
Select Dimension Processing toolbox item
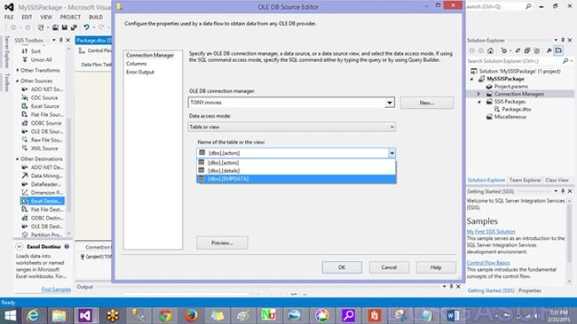pyautogui.click(x=42, y=193)
